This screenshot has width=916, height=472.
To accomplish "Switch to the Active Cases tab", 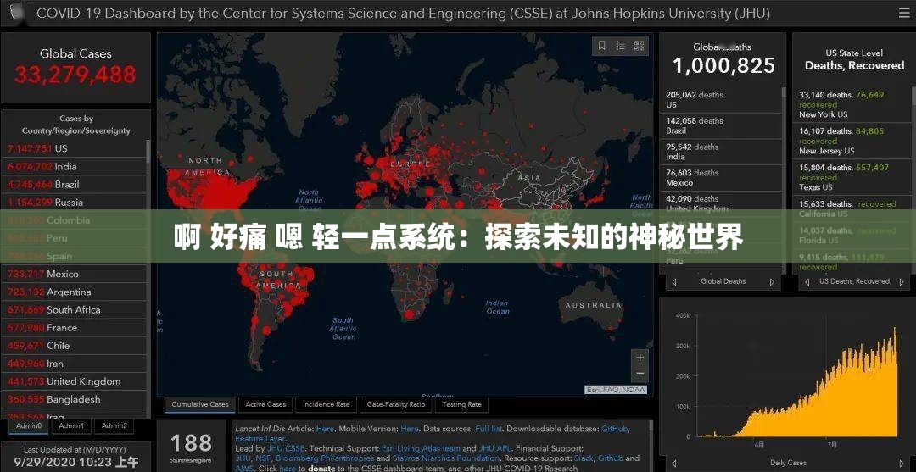I will pos(265,405).
